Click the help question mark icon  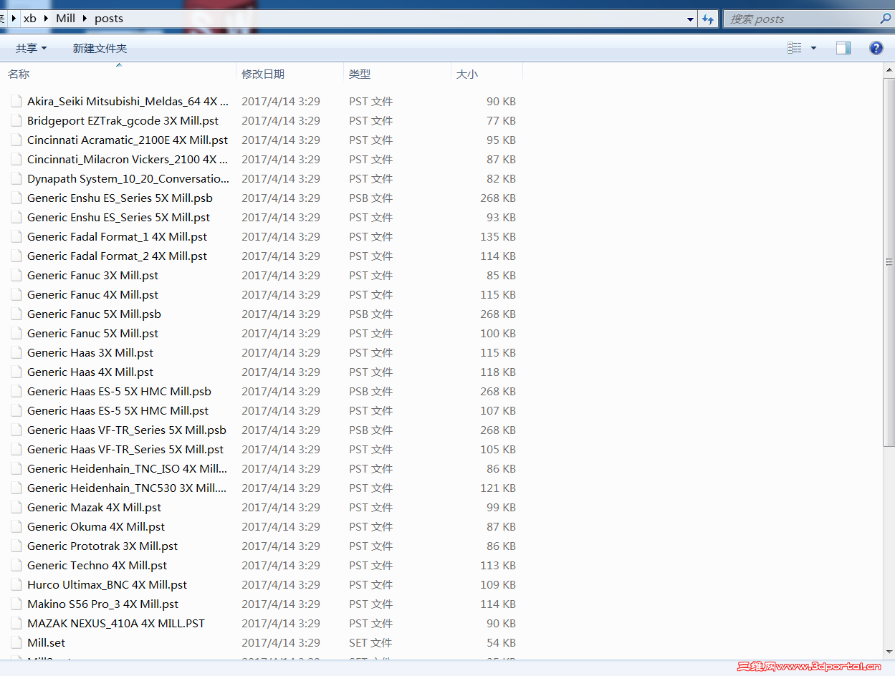(876, 48)
